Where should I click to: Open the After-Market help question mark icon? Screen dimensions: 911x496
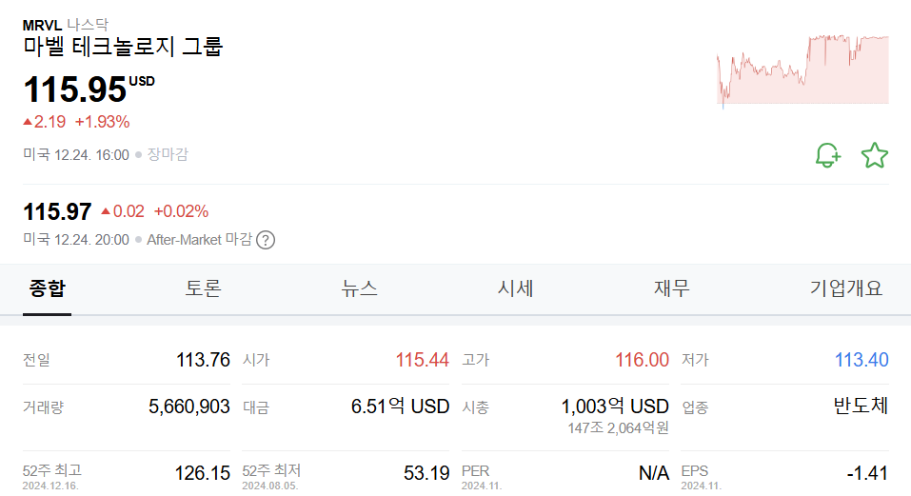tap(266, 240)
